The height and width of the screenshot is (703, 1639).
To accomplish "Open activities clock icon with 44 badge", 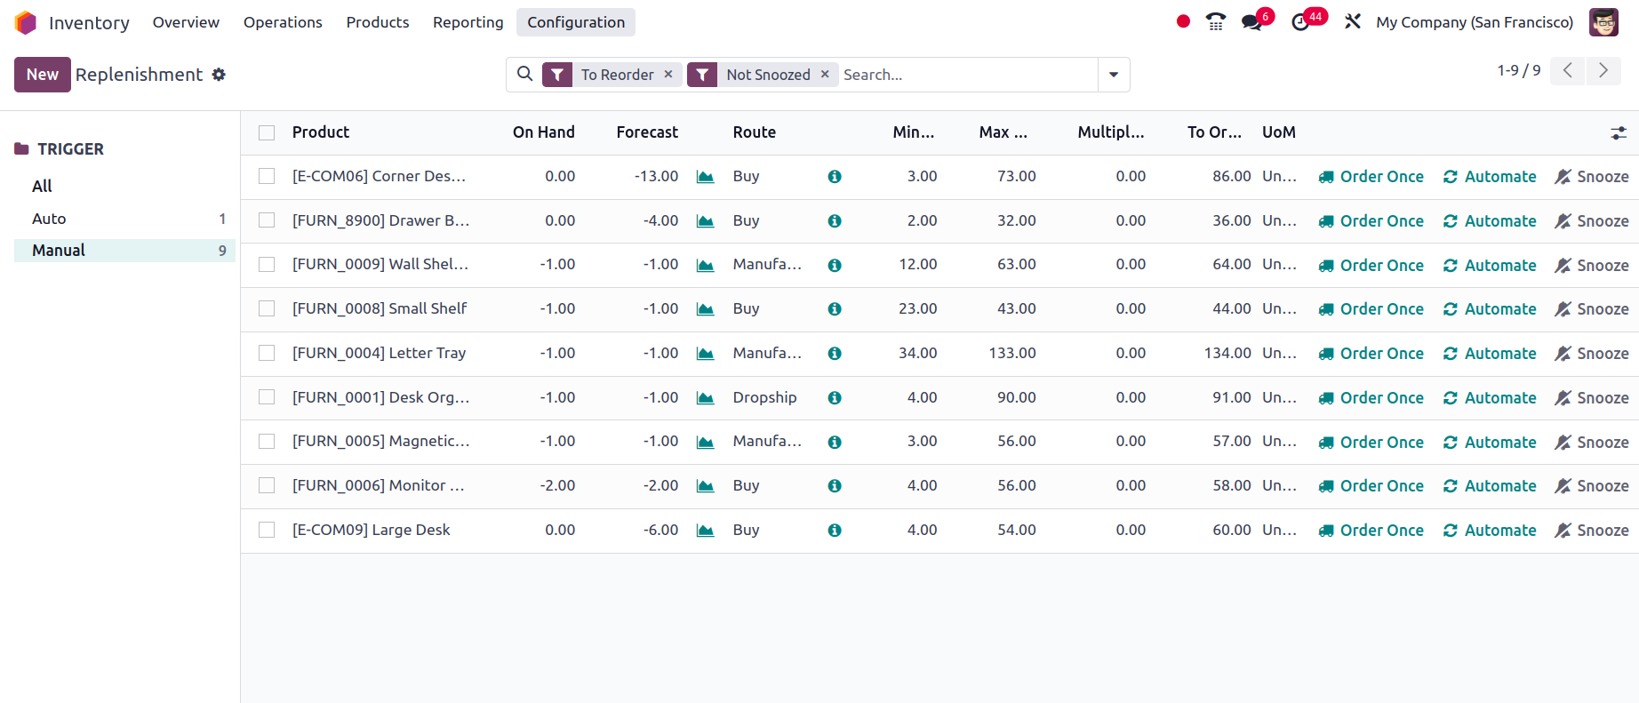I will click(1300, 22).
